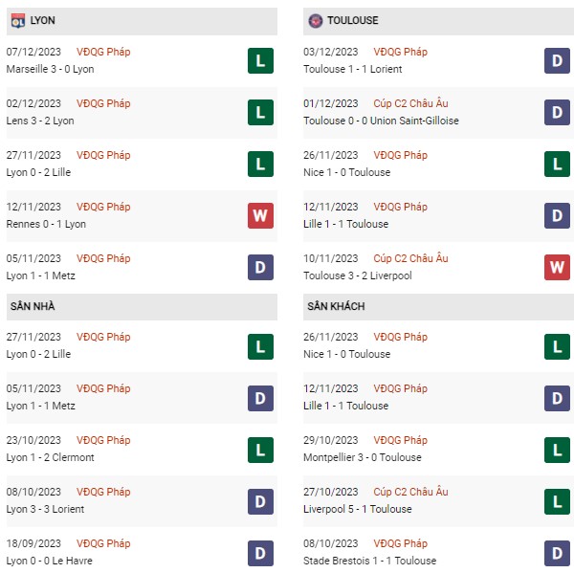Click the D badge for Lyon 3-3 Lorient
This screenshot has height=573, width=574.
(x=260, y=501)
